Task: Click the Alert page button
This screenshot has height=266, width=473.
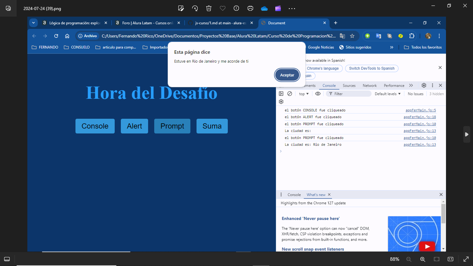Action: click(134, 126)
